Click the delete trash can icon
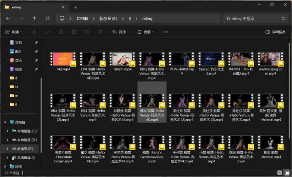This screenshot has height=177, width=292. pyautogui.click(x=101, y=32)
